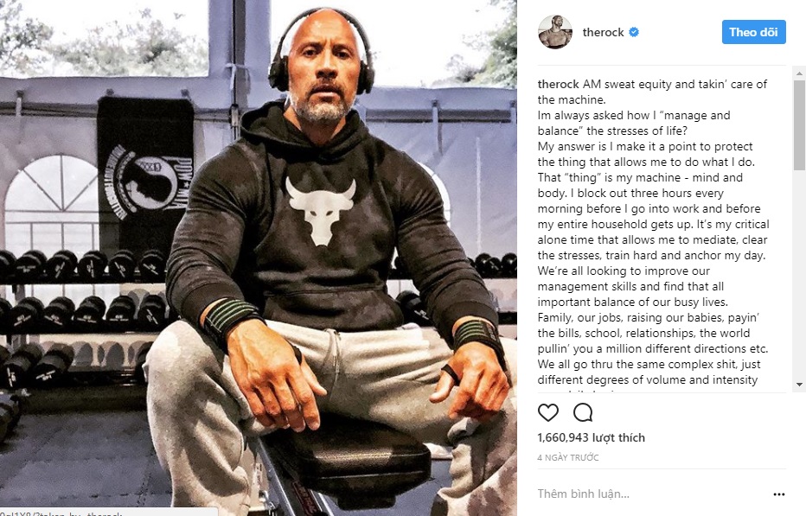The width and height of the screenshot is (806, 516).
Task: Open therock's profile picture thumbnail
Action: click(555, 33)
